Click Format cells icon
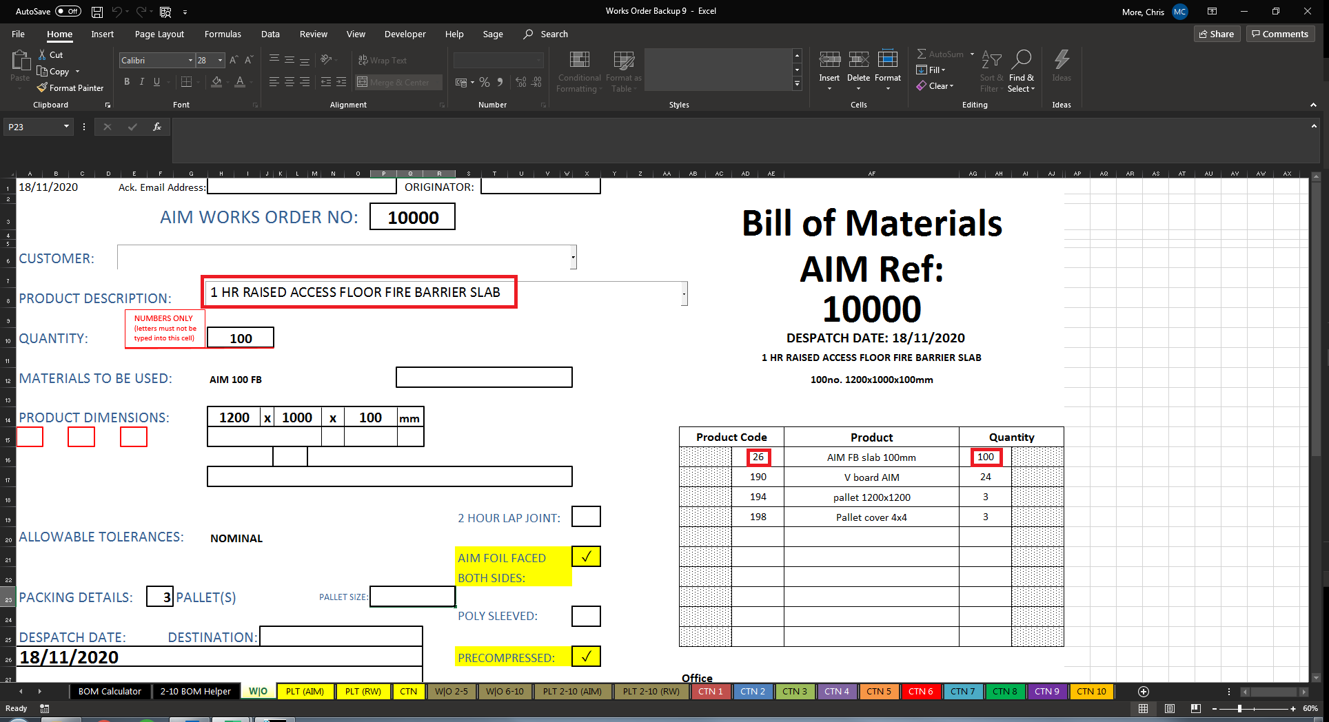The image size is (1329, 722). click(888, 60)
